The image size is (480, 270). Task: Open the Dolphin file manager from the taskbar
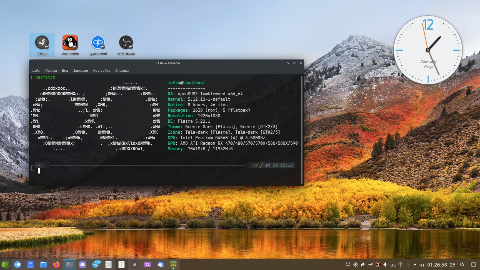(43, 264)
